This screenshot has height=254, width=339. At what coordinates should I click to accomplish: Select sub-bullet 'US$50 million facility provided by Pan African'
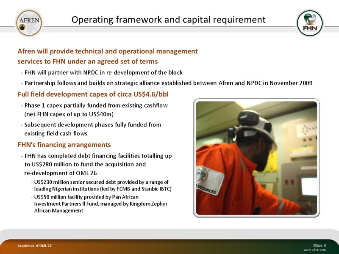point(86,197)
